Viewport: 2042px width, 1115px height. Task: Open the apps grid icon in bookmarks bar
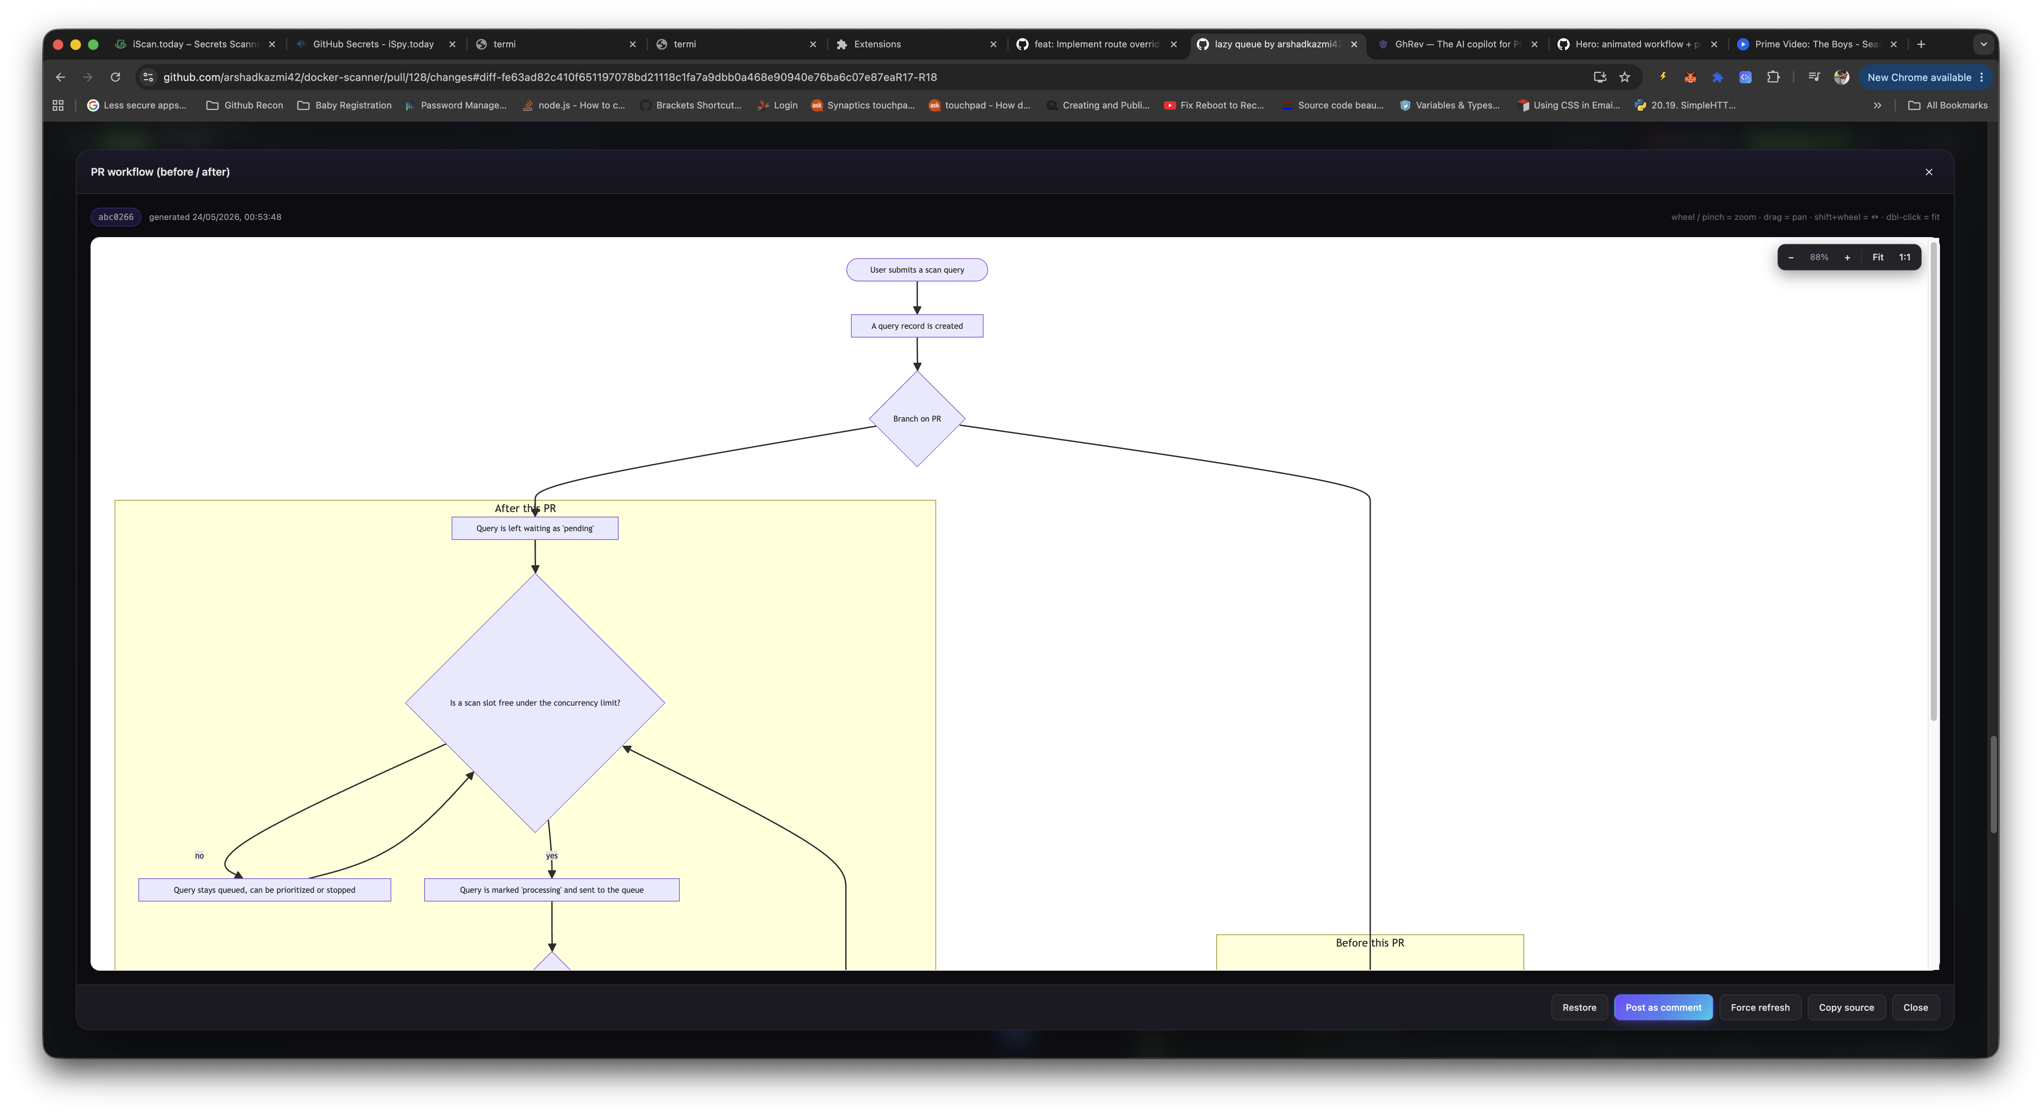click(58, 105)
